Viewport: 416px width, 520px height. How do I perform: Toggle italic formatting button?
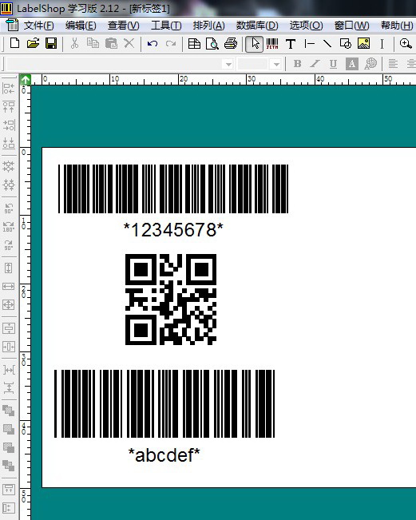315,64
